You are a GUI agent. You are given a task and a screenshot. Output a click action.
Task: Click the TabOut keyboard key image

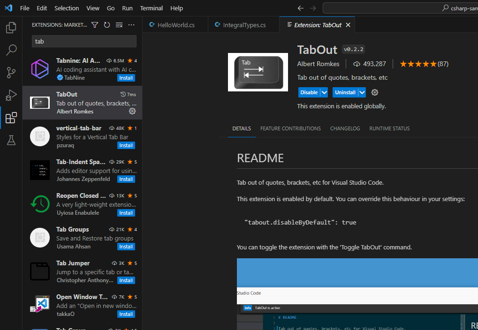tap(258, 72)
